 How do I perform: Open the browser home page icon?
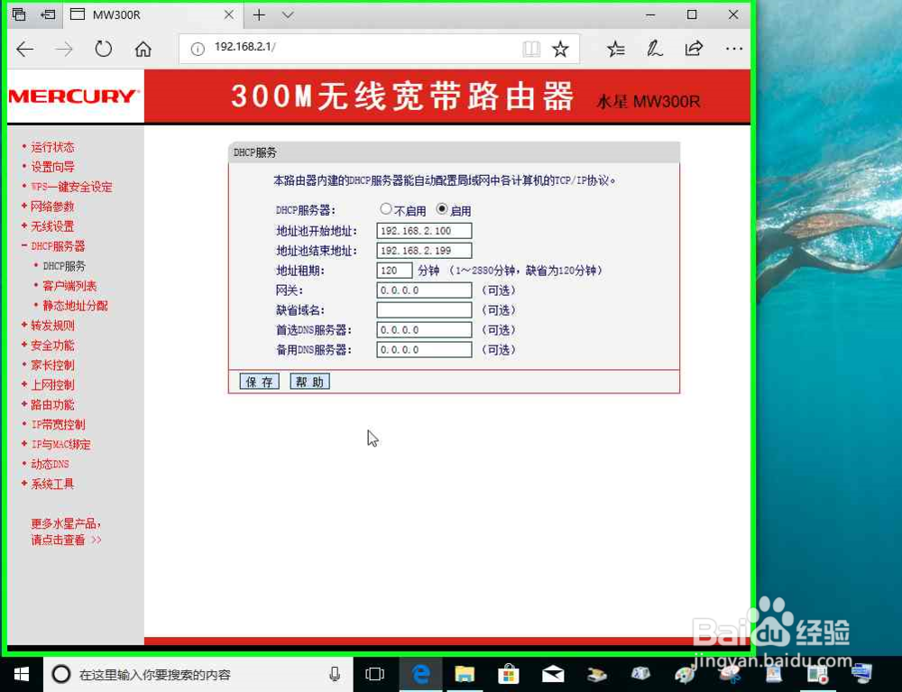point(144,50)
